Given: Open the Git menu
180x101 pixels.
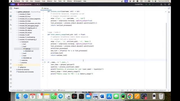Looking at the screenshot, I should (x=64, y=1).
